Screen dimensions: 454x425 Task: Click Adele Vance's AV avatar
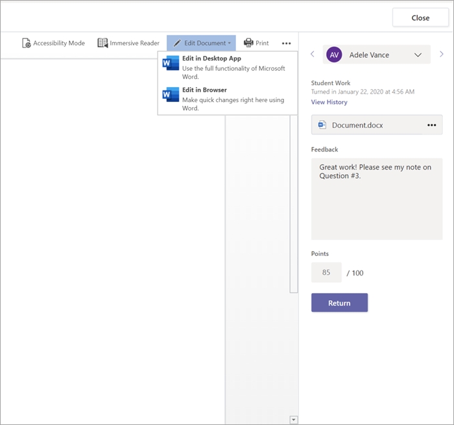(x=334, y=55)
